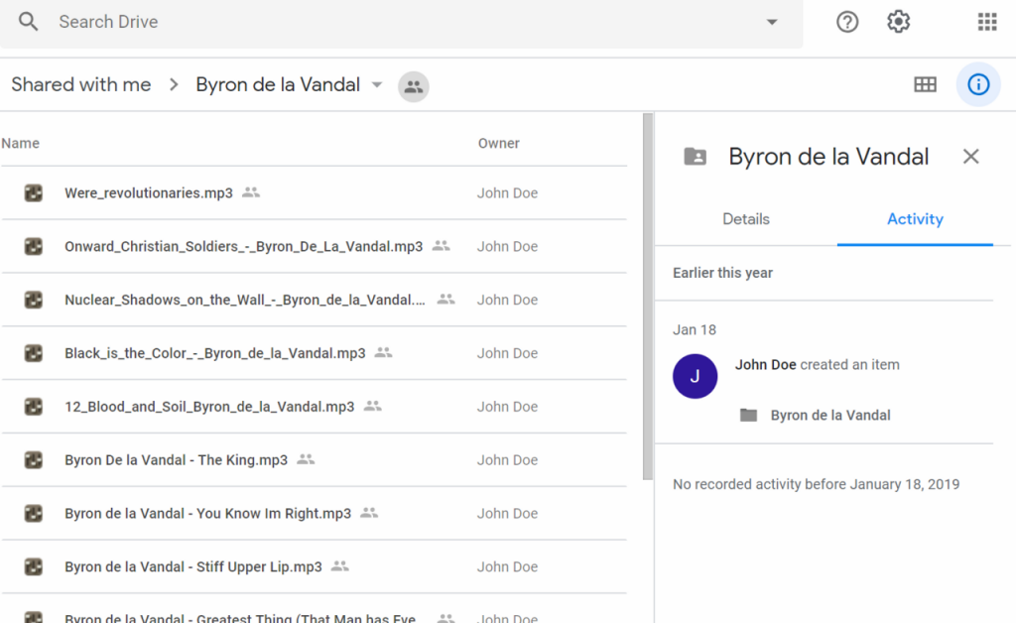Click John Doe name in activity entry

pyautogui.click(x=765, y=365)
